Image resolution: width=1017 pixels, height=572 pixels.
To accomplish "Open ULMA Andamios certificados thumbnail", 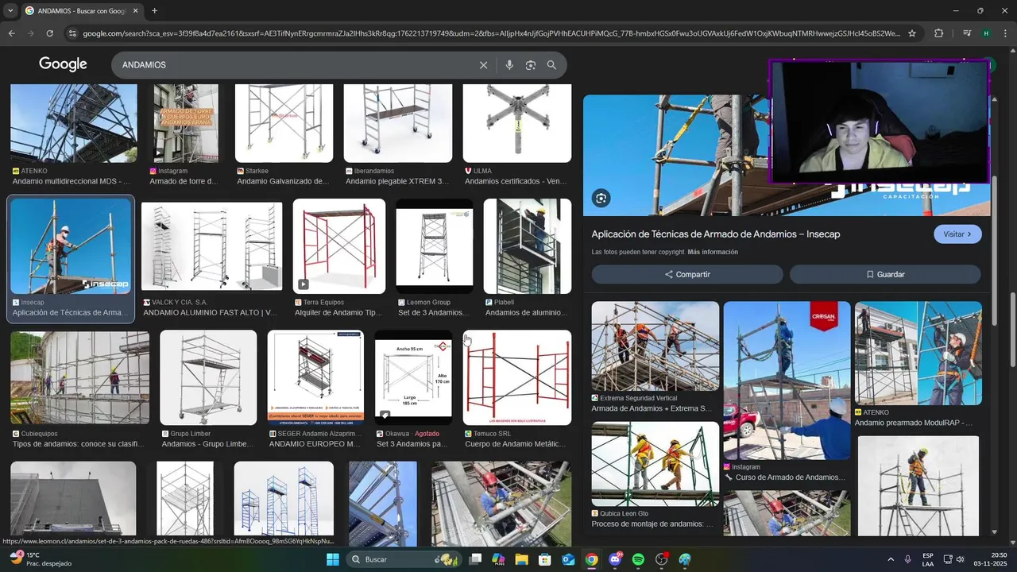I will click(517, 123).
